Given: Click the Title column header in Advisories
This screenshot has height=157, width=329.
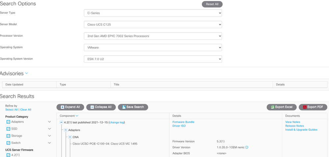Looking at the screenshot, I should pyautogui.click(x=117, y=85).
